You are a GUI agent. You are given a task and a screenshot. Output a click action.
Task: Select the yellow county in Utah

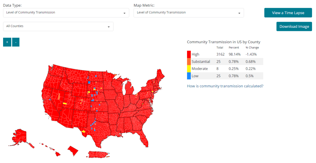65,103
